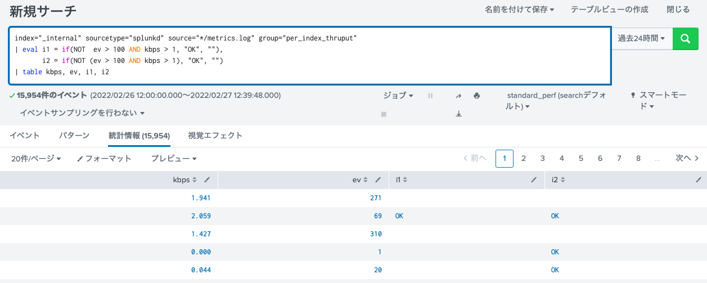Select page 1 in pagination
The height and width of the screenshot is (283, 707).
point(505,159)
